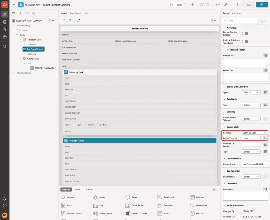This screenshot has width=270, height=220.
Task: Open the Customizable dropdown
Action: [255, 164]
